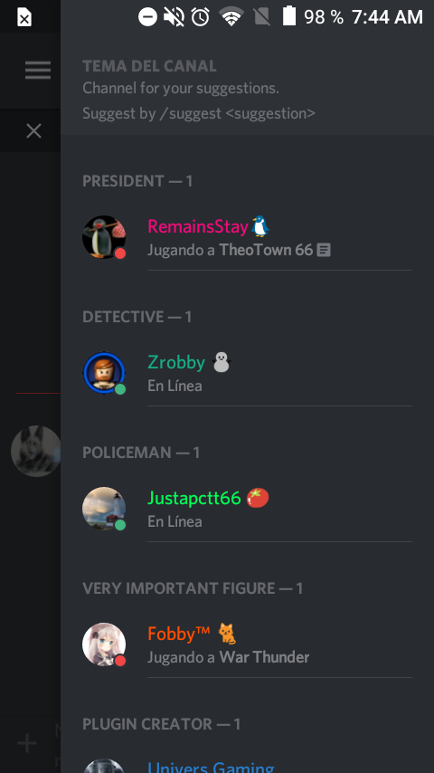Select member Zrobby
The width and height of the screenshot is (434, 773).
tap(248, 374)
